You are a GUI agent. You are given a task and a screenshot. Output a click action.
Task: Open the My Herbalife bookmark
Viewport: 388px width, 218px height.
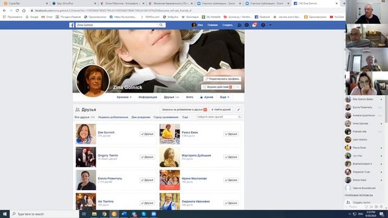point(211,17)
